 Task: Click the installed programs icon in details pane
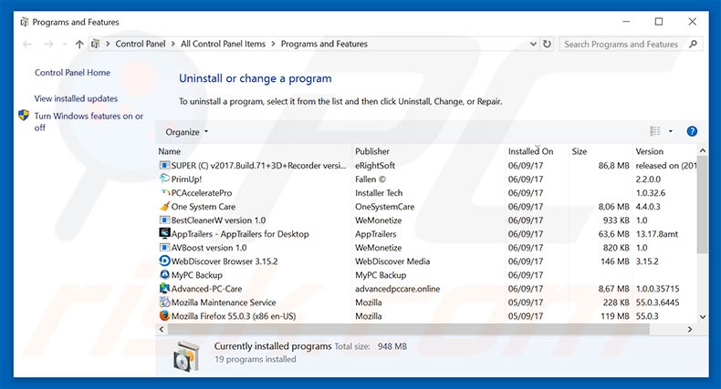click(186, 355)
